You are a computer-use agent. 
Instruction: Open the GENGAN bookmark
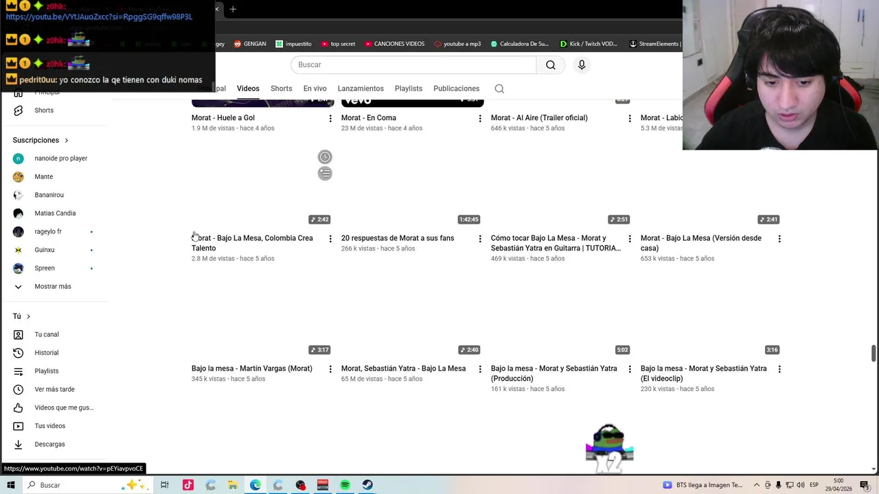[x=250, y=44]
